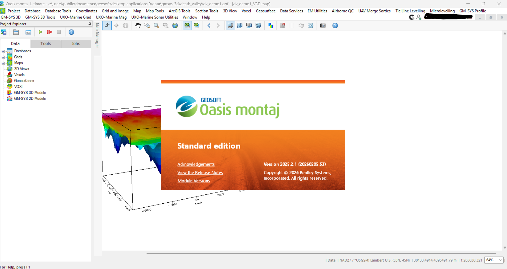Image resolution: width=507 pixels, height=269 pixels.
Task: Click the second map redraw icon
Action: (x=196, y=26)
